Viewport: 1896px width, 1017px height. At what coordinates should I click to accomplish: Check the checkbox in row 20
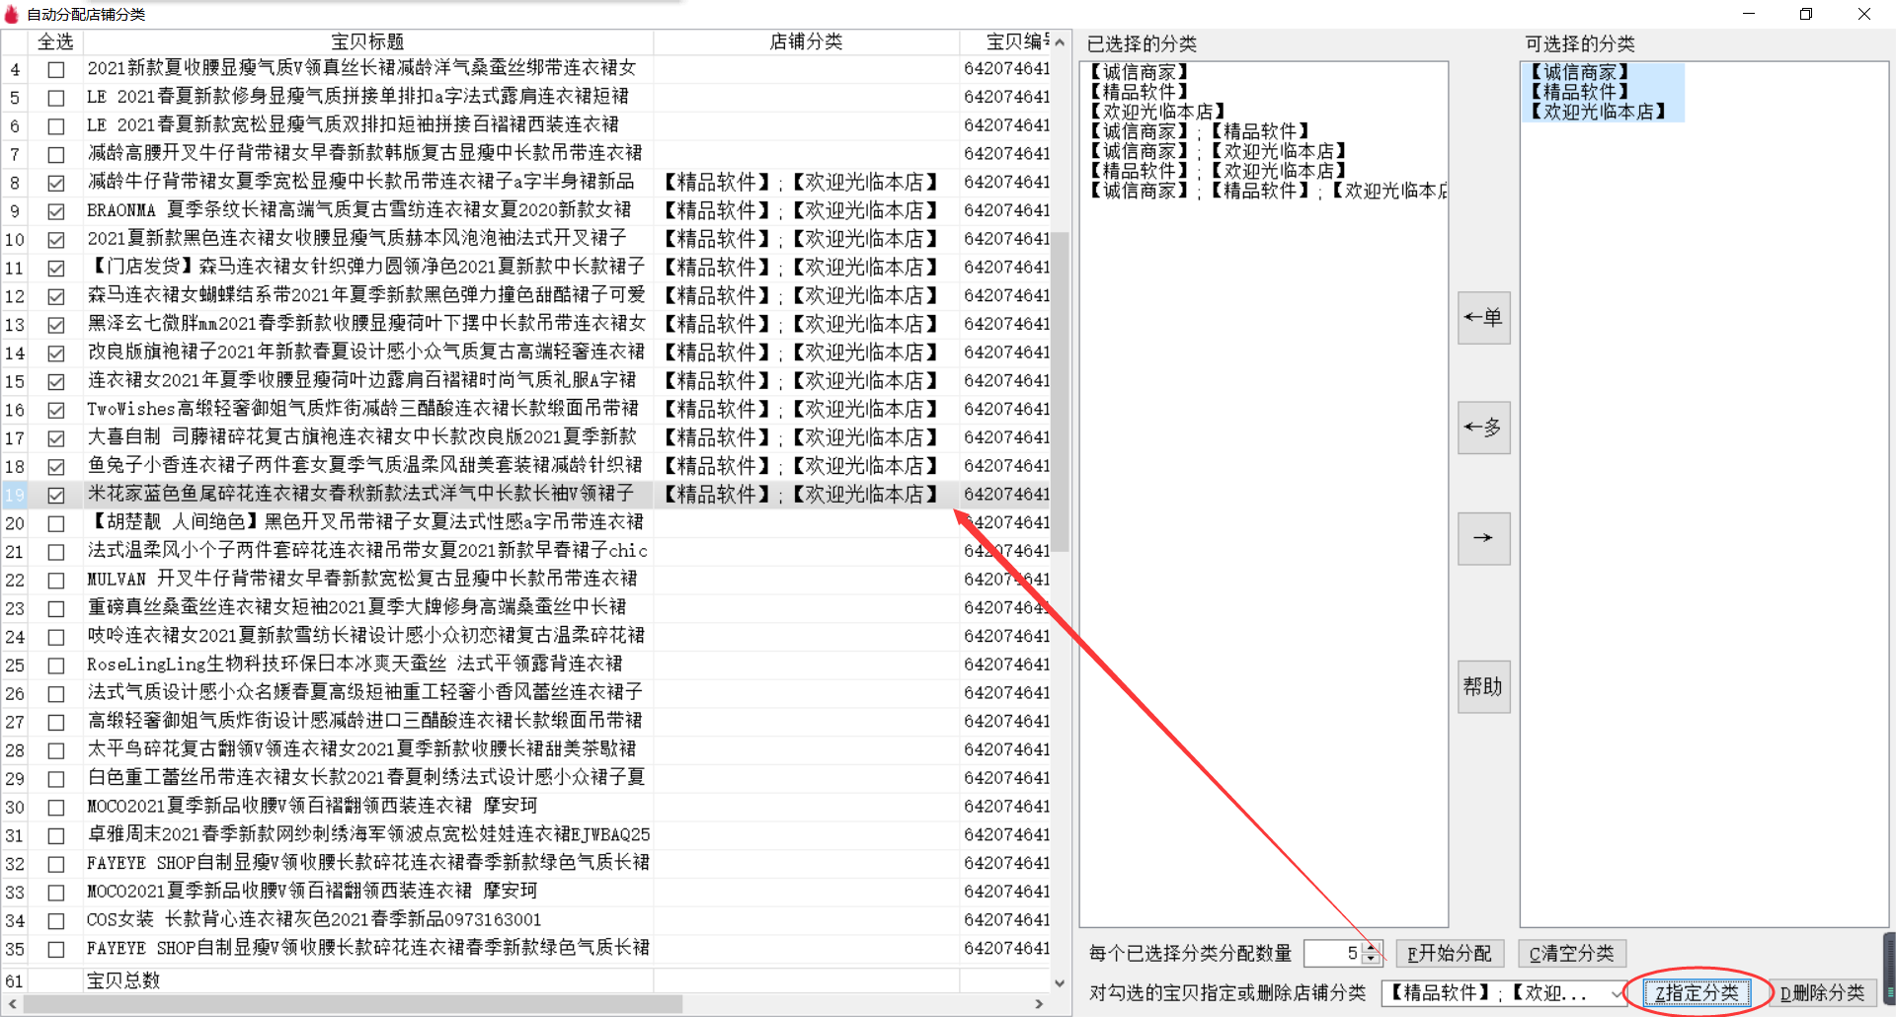pyautogui.click(x=56, y=523)
